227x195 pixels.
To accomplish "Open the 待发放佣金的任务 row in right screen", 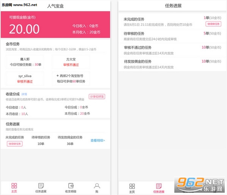I will [172, 64].
